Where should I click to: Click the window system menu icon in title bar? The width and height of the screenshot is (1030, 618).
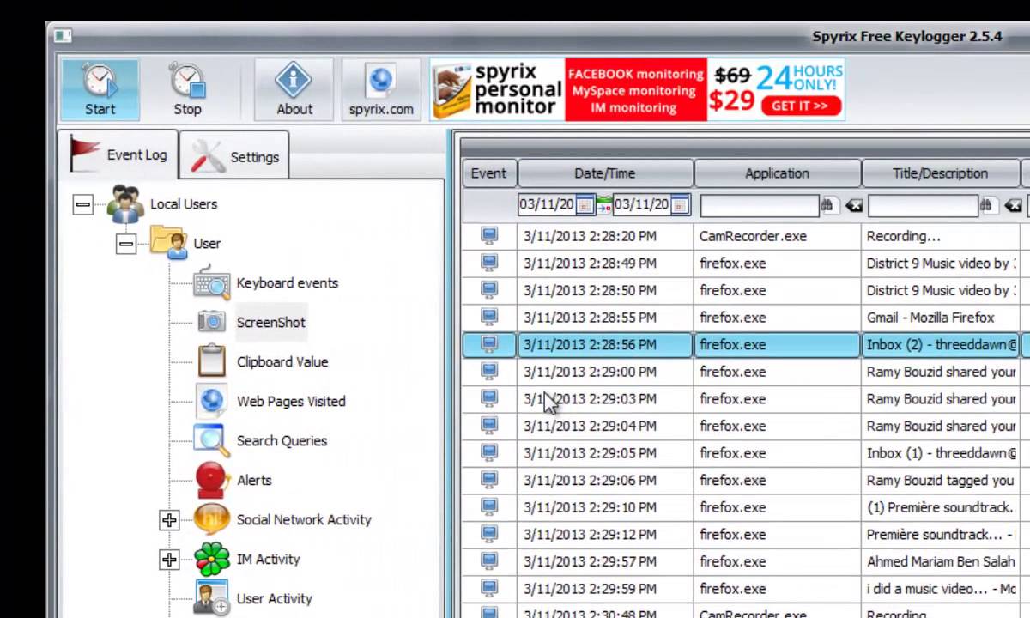click(x=62, y=36)
